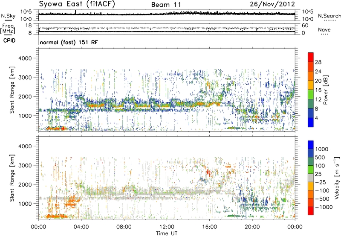Click the 'N.Sky' label
341x236 pixels.
[x=8, y=16]
